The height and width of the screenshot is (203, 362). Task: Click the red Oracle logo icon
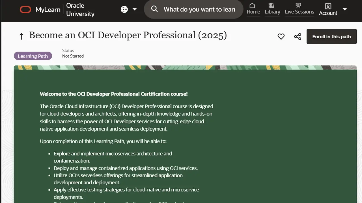tap(25, 10)
